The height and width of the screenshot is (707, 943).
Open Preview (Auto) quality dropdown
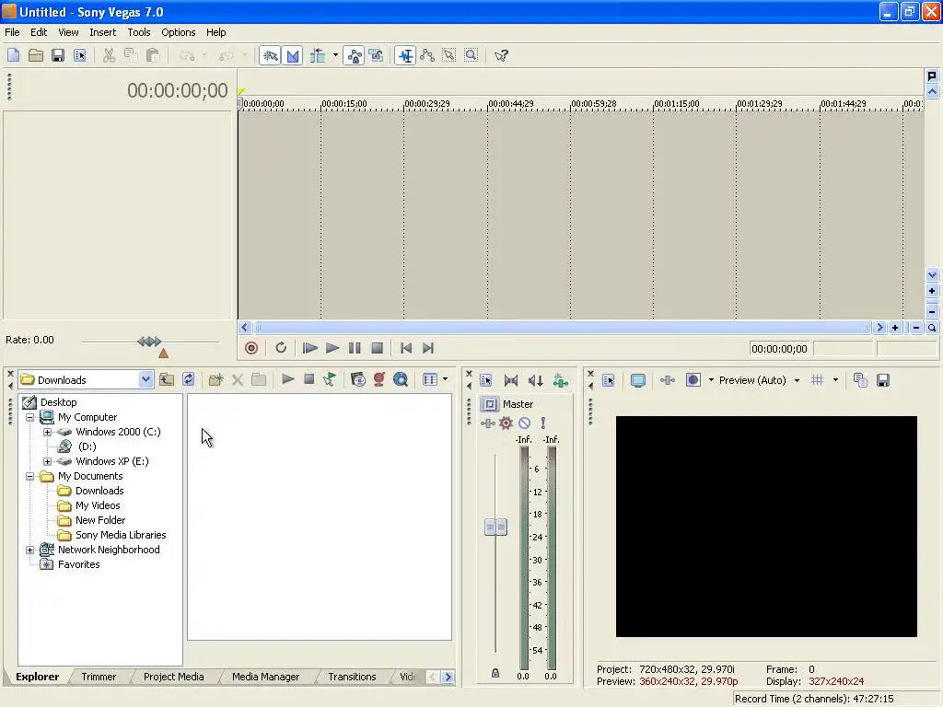click(797, 380)
